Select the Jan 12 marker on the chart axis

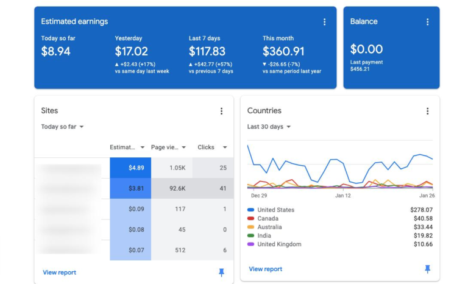pos(343,196)
